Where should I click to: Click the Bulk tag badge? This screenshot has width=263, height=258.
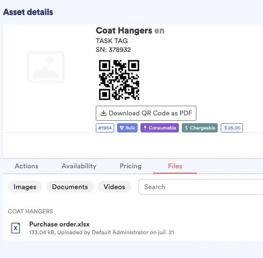[x=127, y=128]
